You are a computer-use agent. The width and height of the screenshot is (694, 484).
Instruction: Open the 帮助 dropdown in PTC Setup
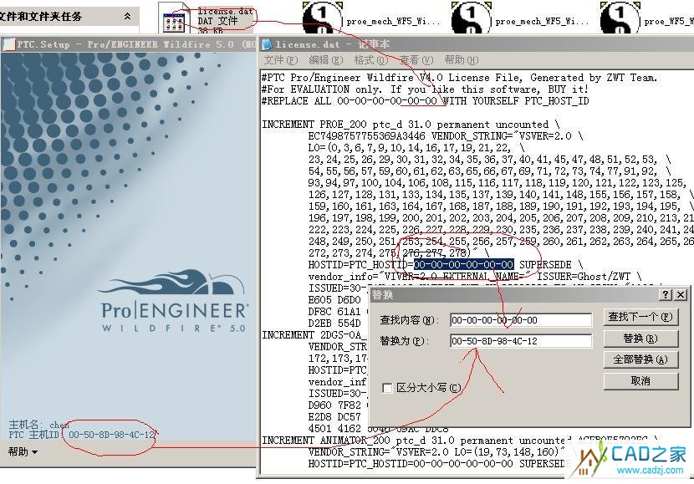click(23, 452)
